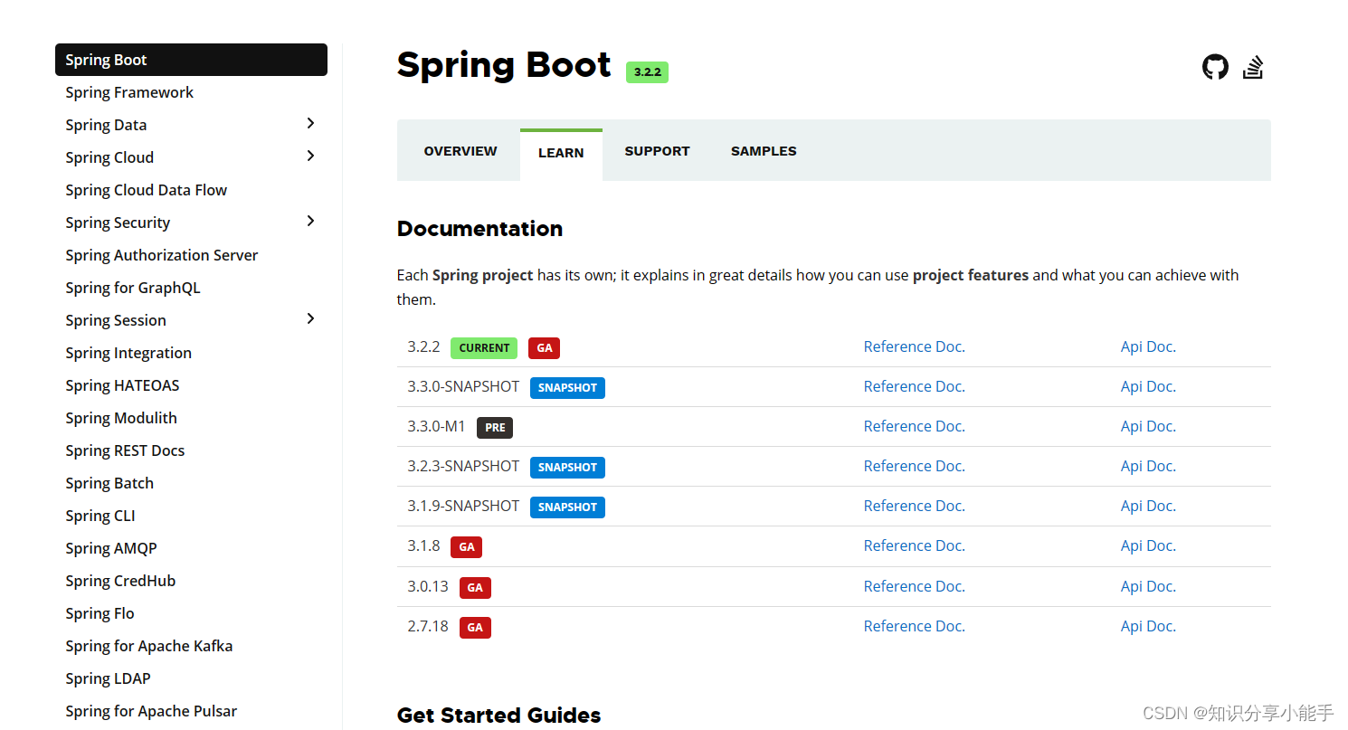Click the GA badge next to 3.1.8
Screen dimensions: 1348x730
click(467, 547)
